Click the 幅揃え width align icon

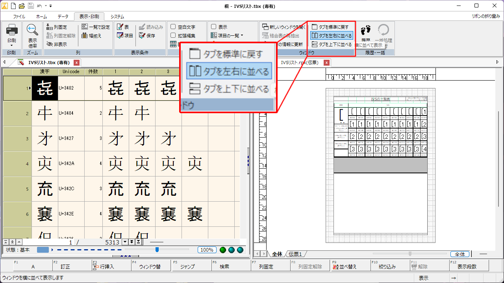coord(85,36)
